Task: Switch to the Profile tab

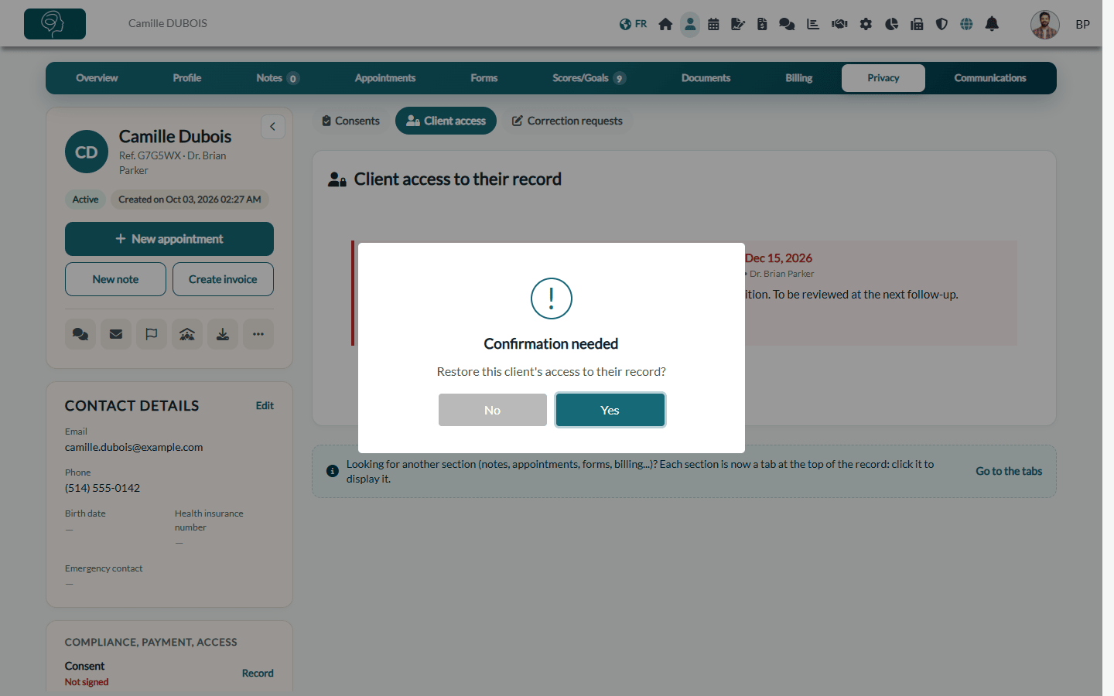Action: coord(187,78)
